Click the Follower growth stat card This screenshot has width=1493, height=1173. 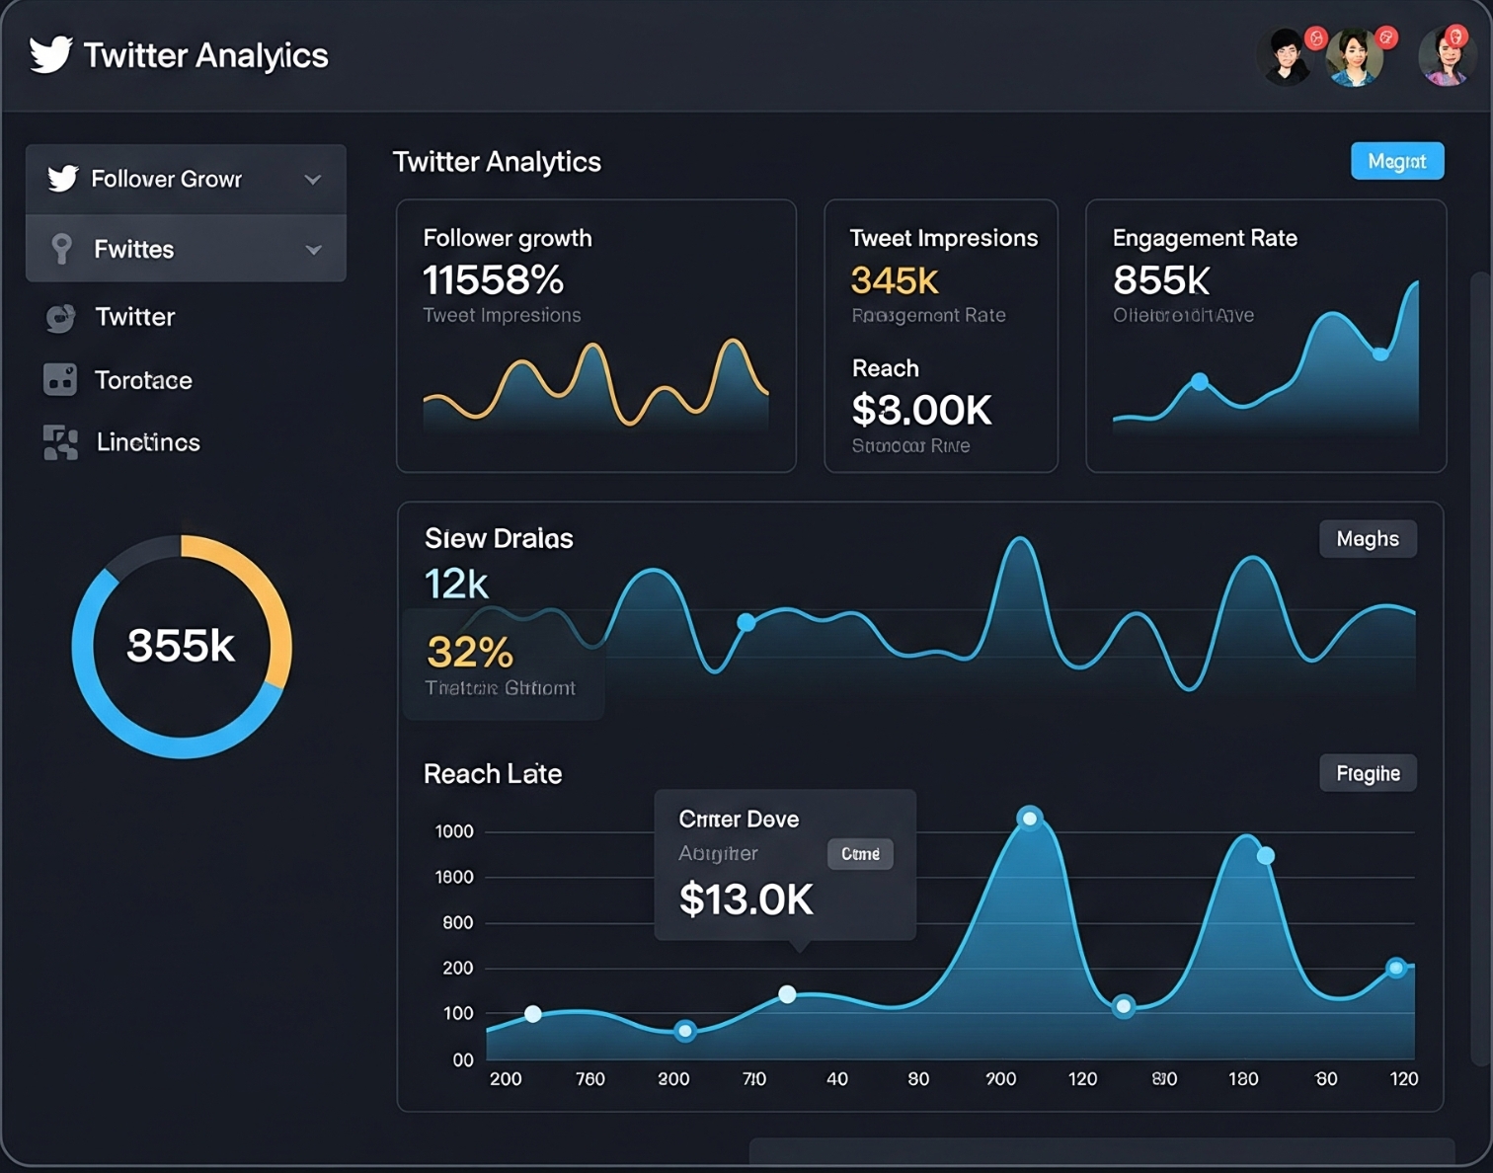point(595,336)
